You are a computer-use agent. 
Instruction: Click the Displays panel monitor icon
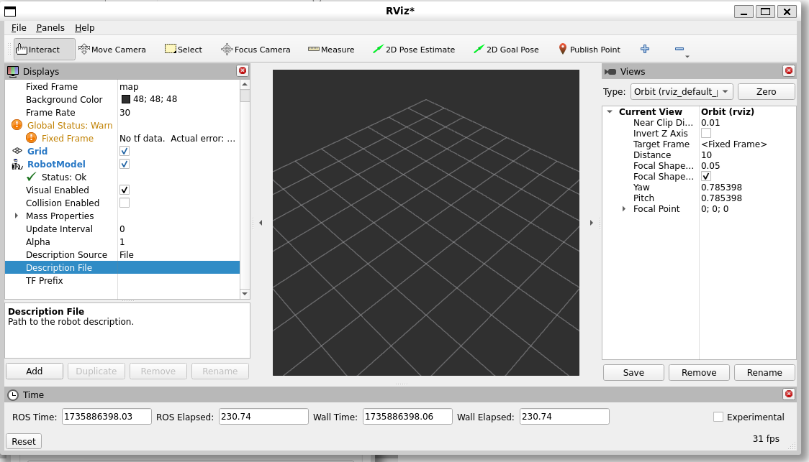(13, 72)
